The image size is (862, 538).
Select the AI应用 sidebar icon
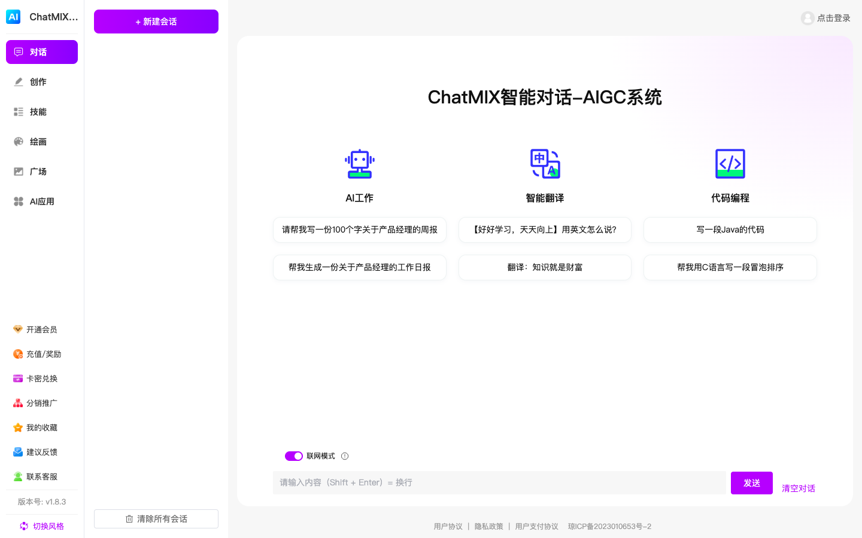41,201
